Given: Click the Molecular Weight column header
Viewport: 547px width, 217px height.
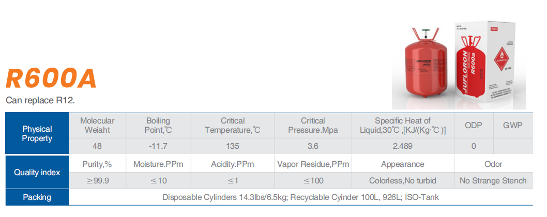Looking at the screenshot, I should coord(97,125).
